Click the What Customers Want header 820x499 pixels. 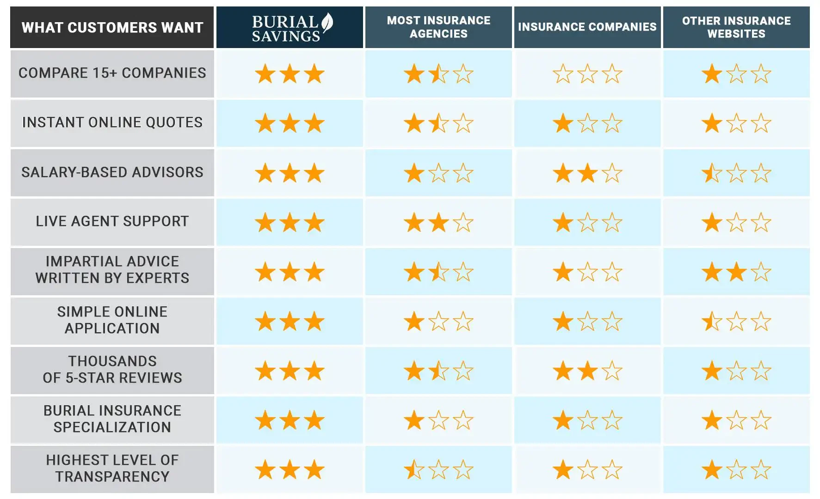(112, 28)
